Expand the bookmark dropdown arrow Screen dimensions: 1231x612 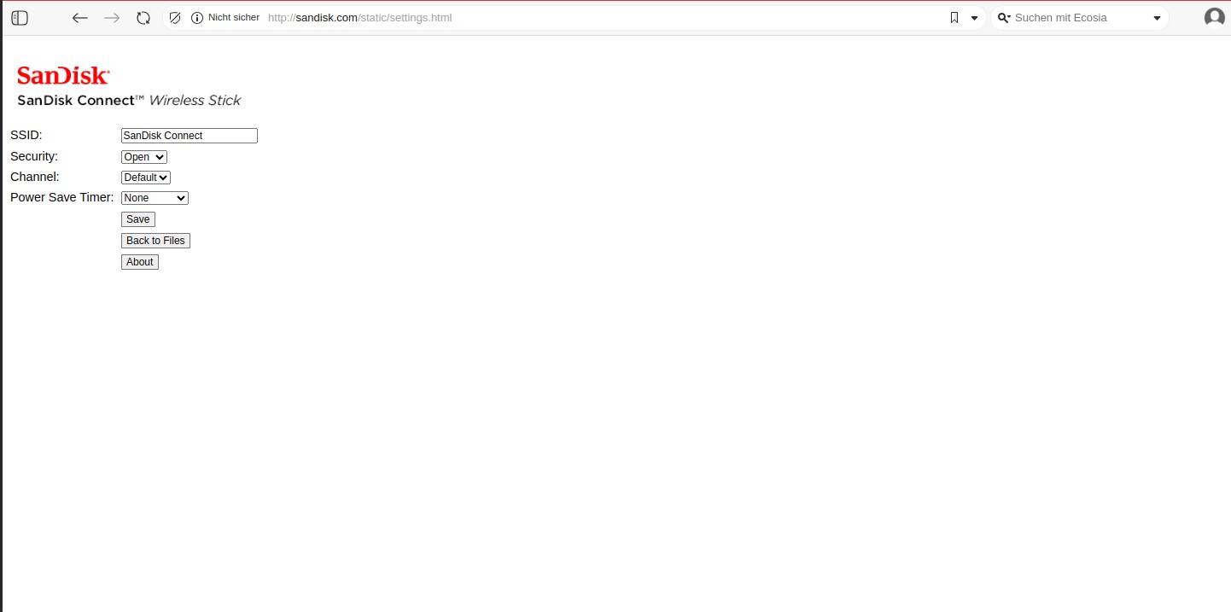(x=974, y=18)
